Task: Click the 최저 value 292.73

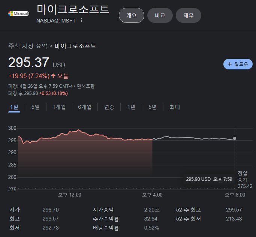Action: (x=51, y=228)
